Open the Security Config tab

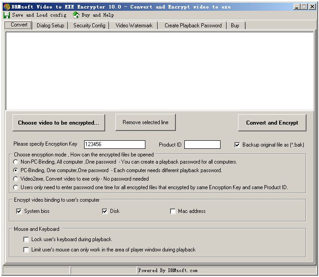[89, 26]
